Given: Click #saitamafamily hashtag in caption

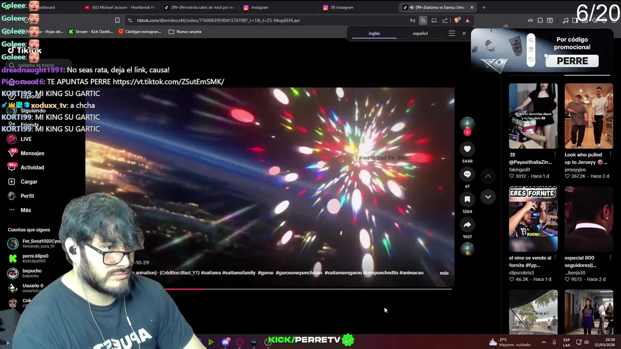Looking at the screenshot, I should [x=239, y=273].
